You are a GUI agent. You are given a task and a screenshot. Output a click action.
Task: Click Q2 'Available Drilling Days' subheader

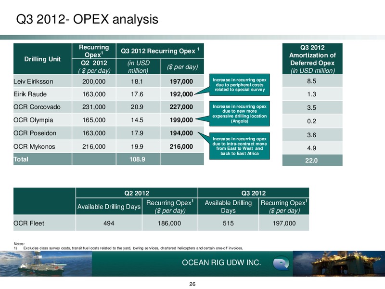tap(109, 207)
